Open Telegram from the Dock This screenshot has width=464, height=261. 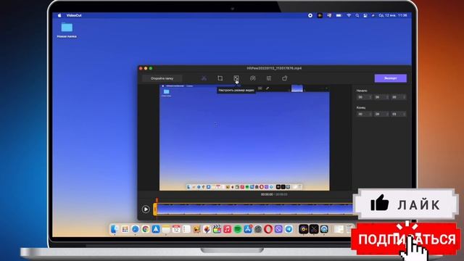[289, 229]
